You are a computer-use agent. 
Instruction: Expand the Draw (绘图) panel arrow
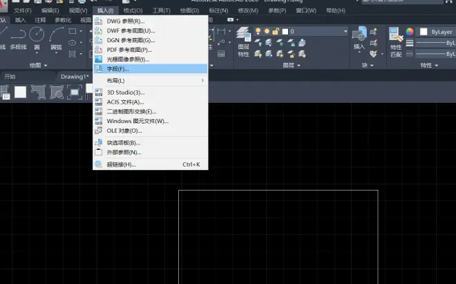click(46, 66)
